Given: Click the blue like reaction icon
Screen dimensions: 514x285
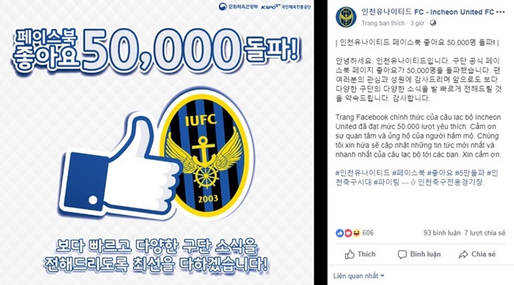Looking at the screenshot, I should [x=340, y=233].
